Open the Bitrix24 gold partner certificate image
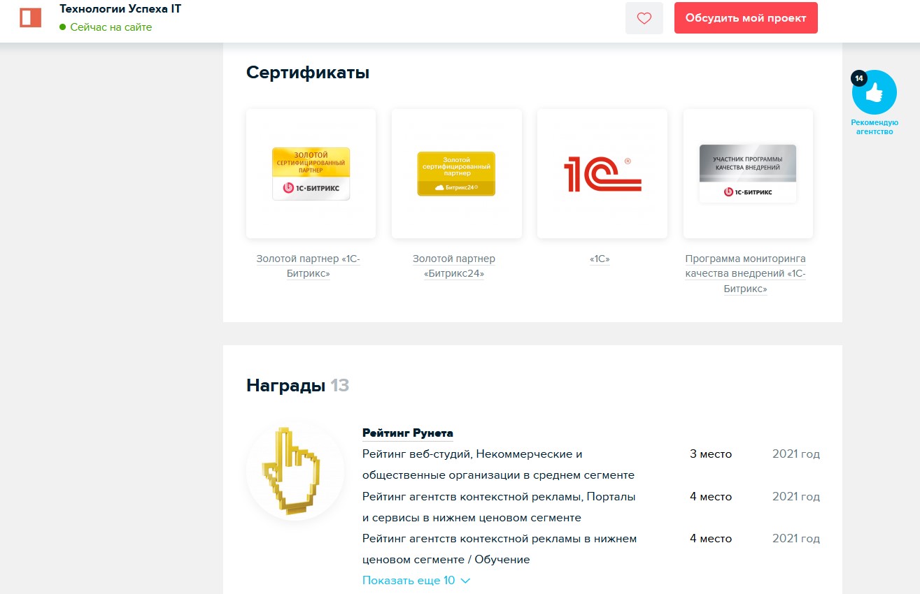This screenshot has width=920, height=594. pyautogui.click(x=456, y=173)
